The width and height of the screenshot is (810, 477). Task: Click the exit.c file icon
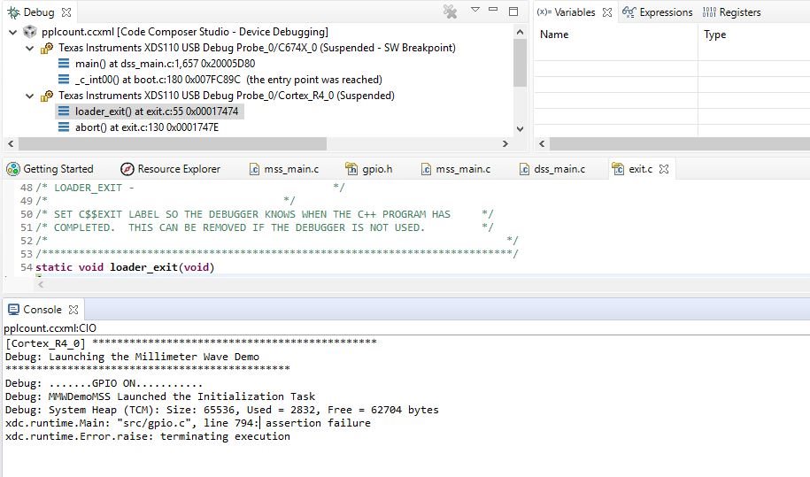coord(618,169)
